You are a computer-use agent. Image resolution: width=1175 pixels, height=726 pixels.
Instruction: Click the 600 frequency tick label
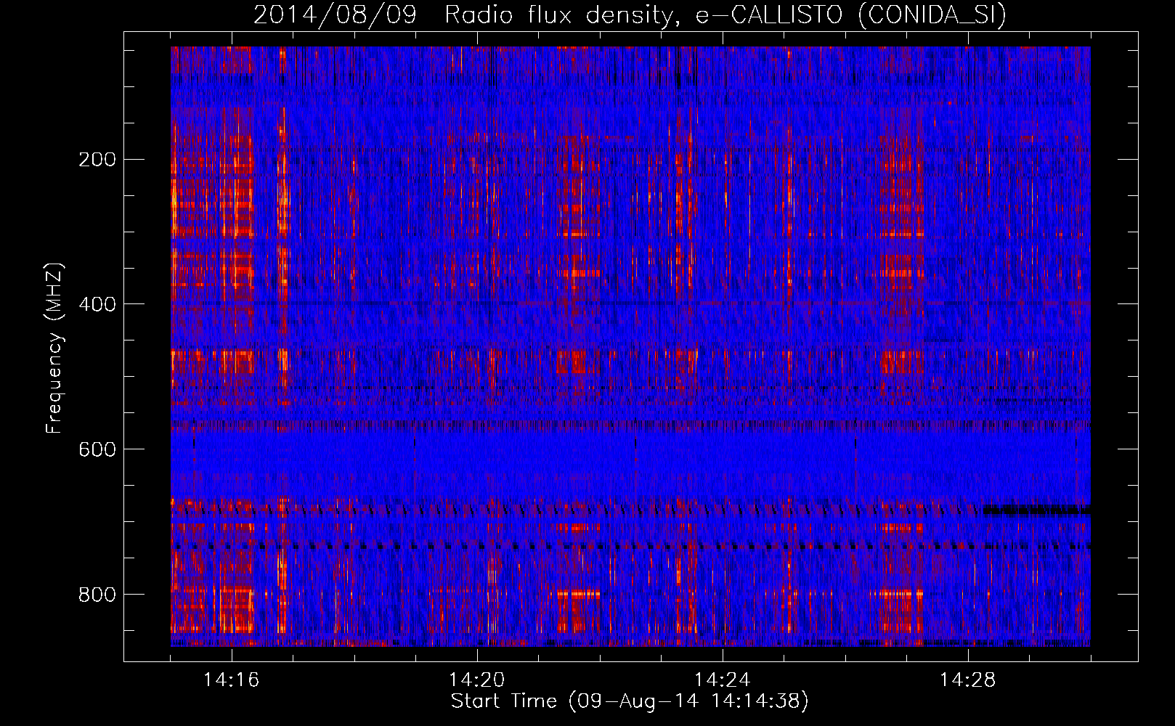97,449
